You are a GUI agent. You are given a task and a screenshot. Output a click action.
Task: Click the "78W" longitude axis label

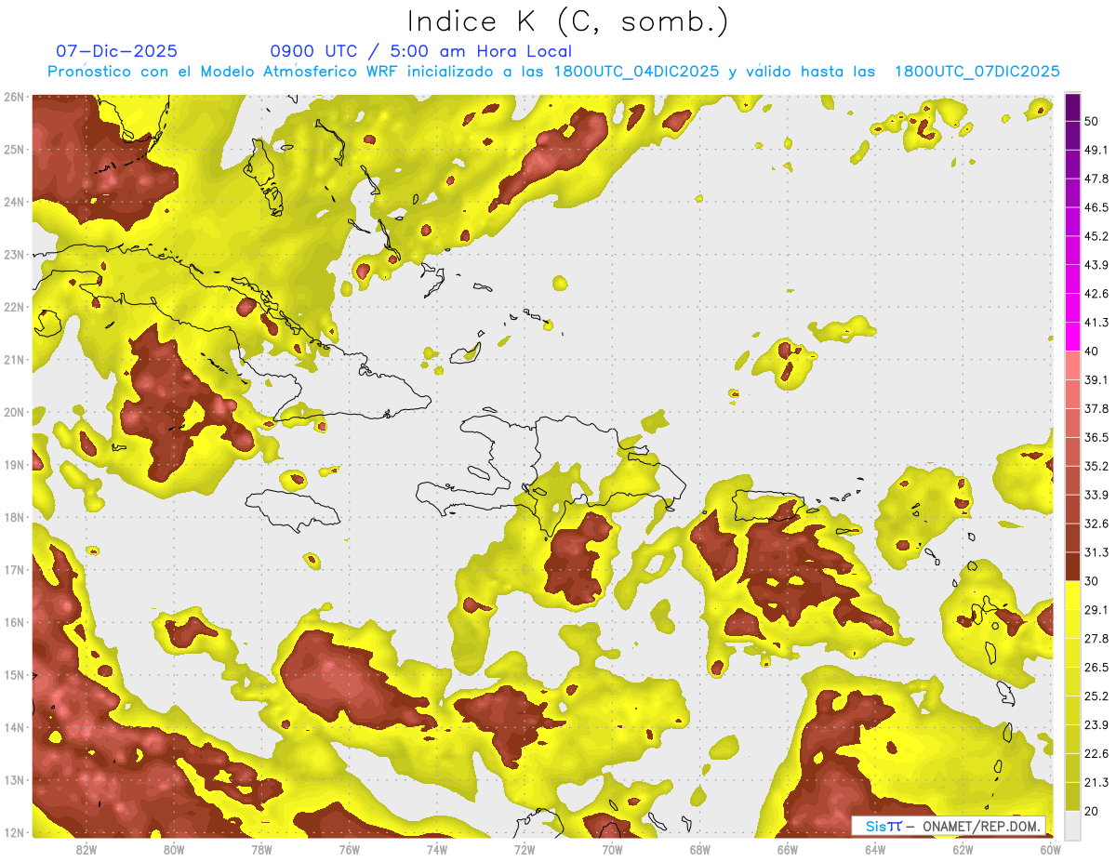(262, 849)
